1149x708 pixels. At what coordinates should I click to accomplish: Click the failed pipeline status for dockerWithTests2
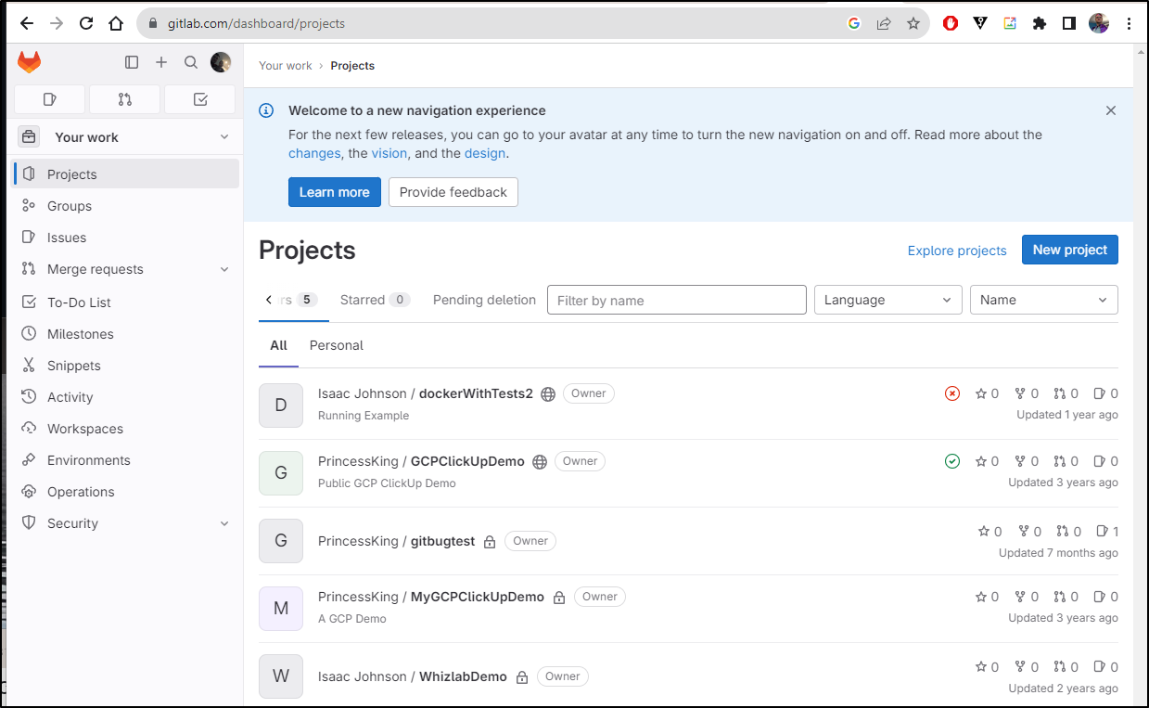click(952, 393)
